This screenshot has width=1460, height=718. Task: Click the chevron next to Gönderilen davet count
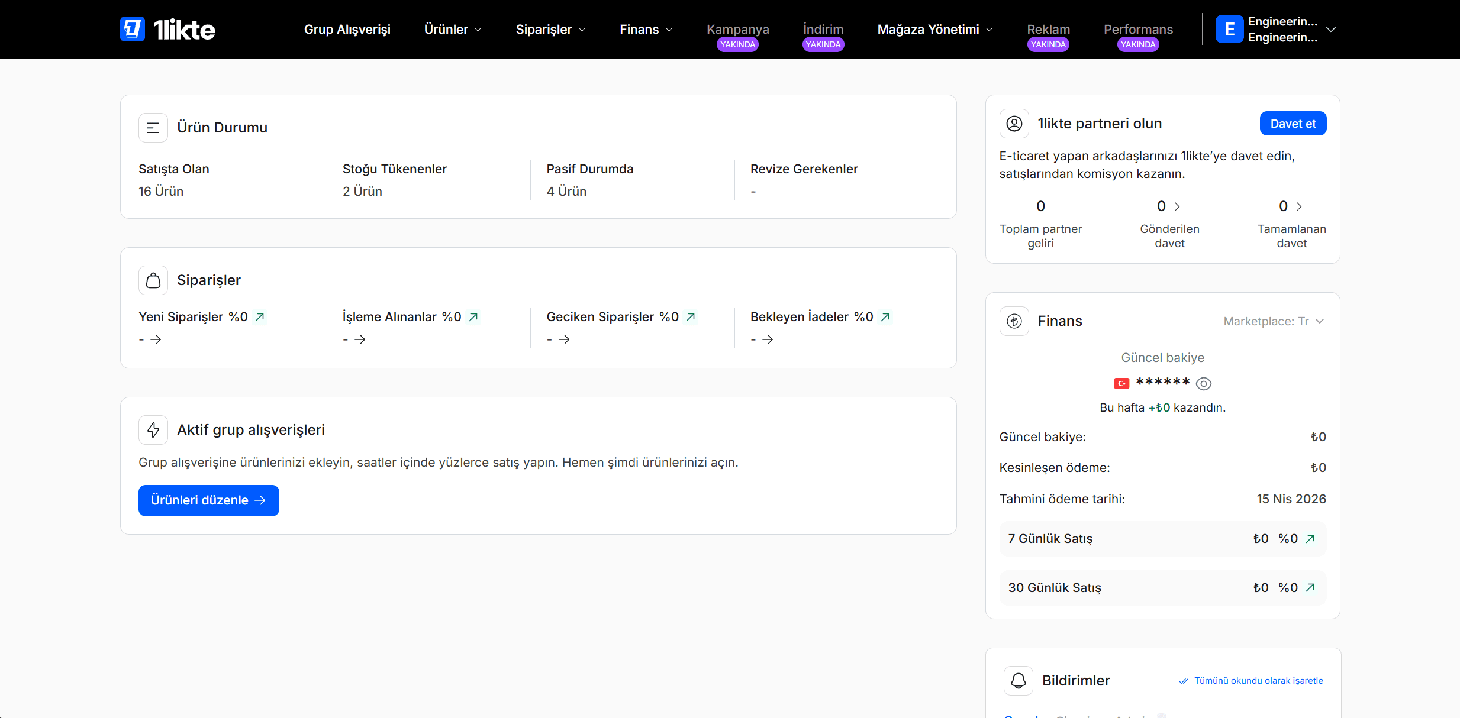pos(1178,206)
